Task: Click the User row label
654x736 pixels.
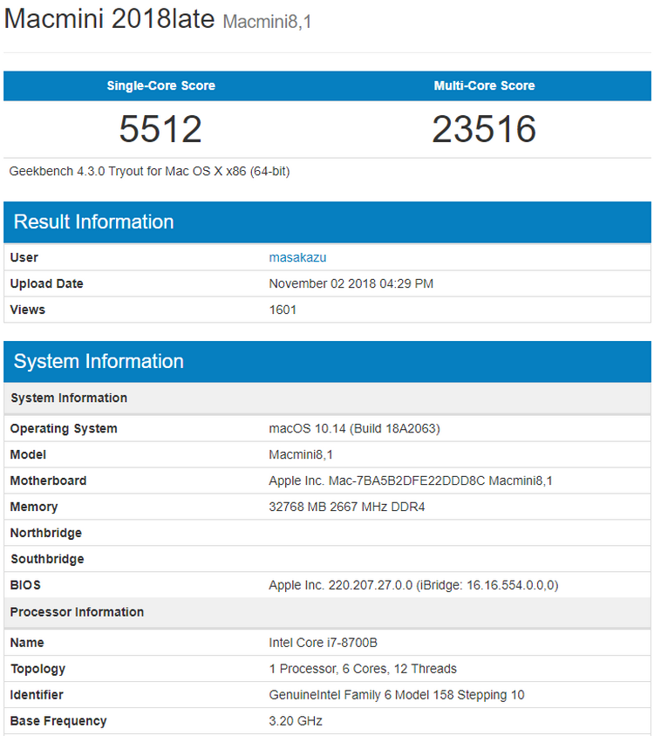Action: [24, 257]
